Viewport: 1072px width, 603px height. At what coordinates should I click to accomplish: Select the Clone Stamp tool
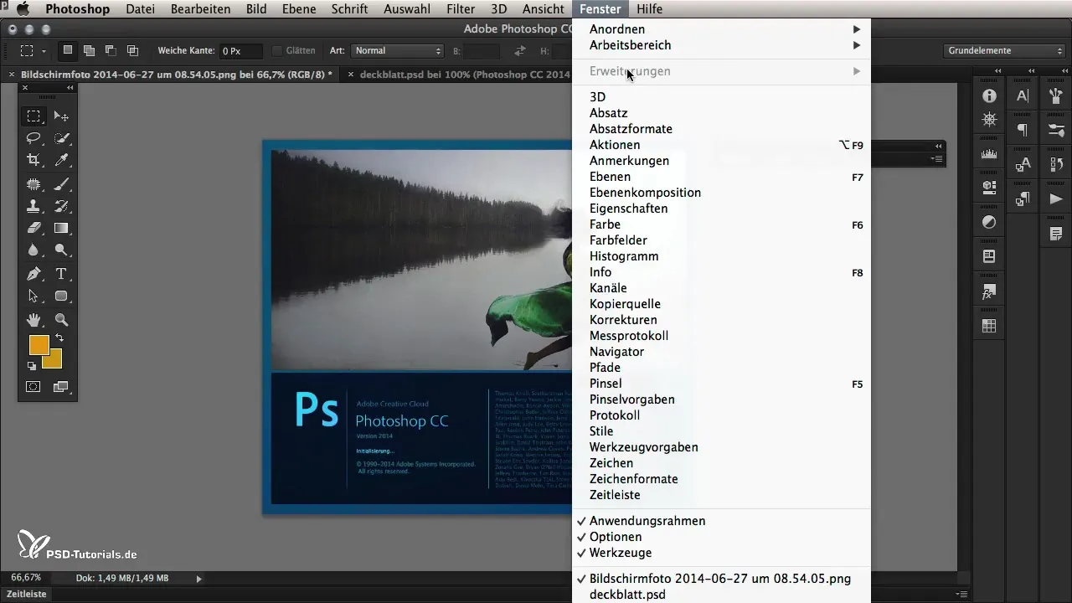pos(33,206)
